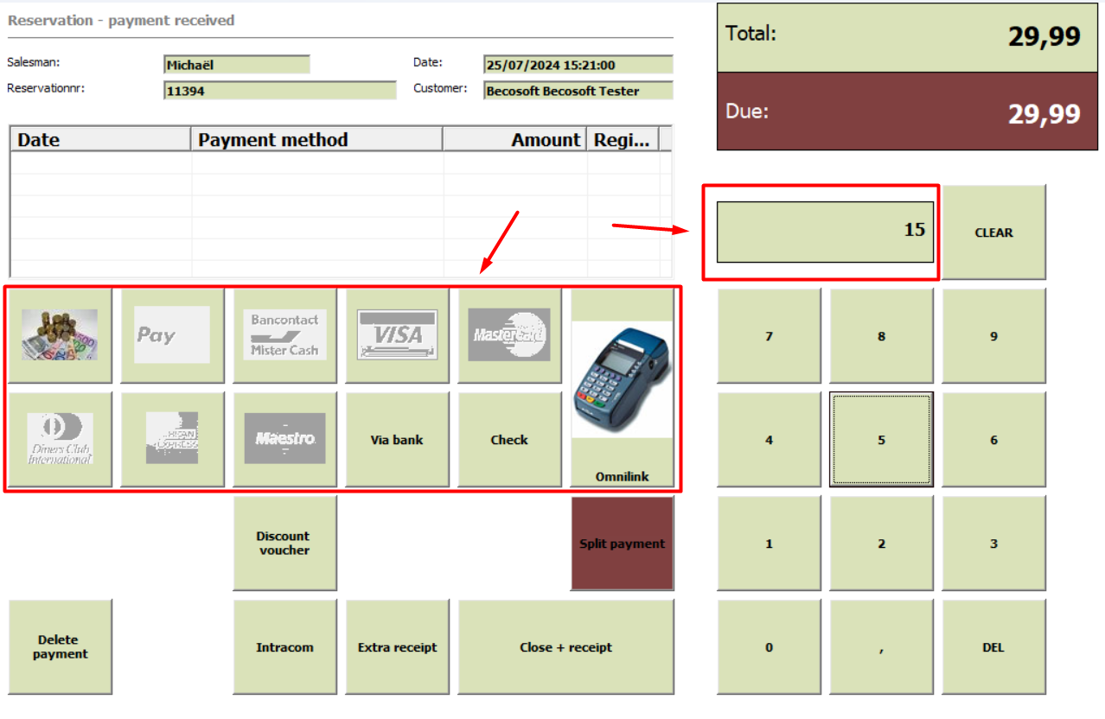Image resolution: width=1105 pixels, height=719 pixels.
Task: Apply a Discount voucher
Action: click(x=285, y=543)
